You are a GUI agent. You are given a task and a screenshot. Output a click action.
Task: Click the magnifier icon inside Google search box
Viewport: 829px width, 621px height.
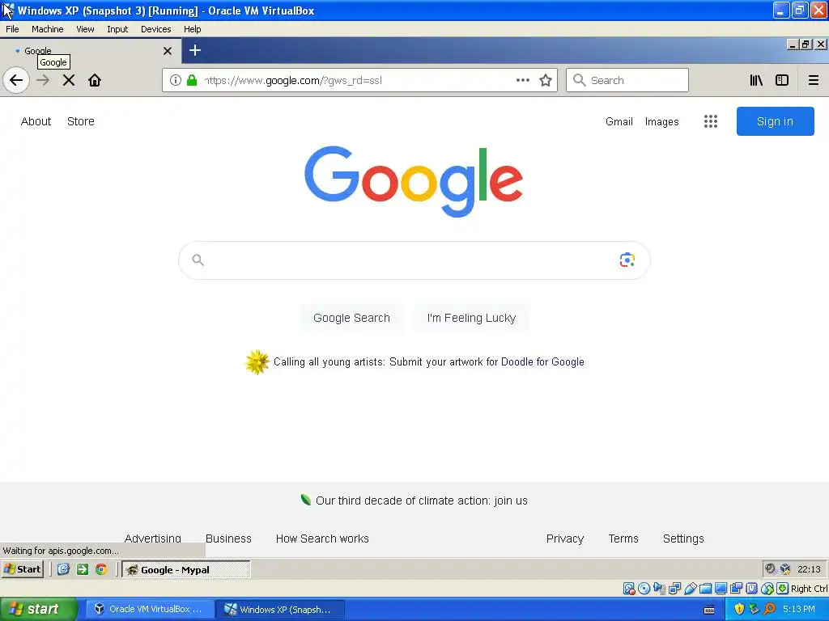[198, 260]
